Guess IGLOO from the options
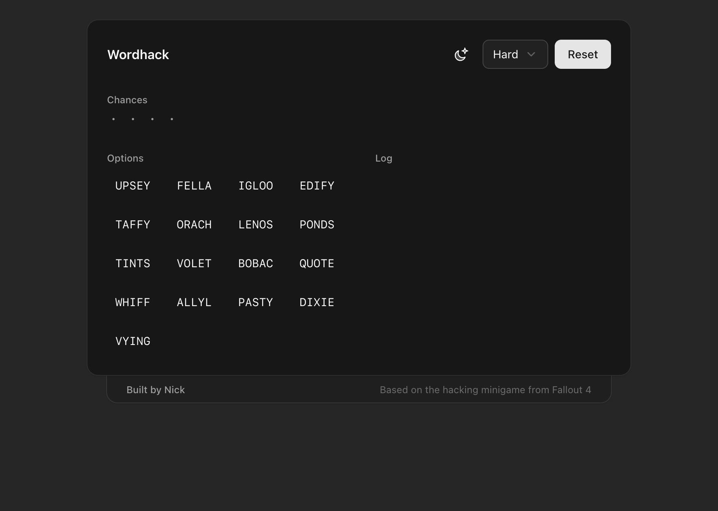Screen dimensions: 718x511 click(x=256, y=185)
